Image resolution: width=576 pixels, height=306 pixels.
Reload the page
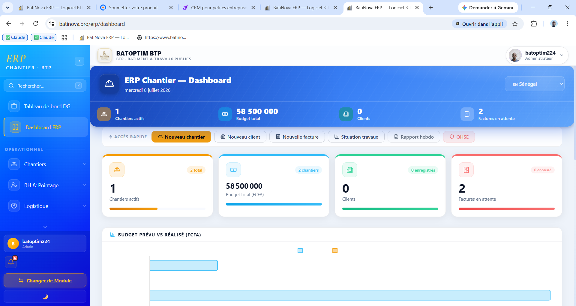(x=35, y=24)
